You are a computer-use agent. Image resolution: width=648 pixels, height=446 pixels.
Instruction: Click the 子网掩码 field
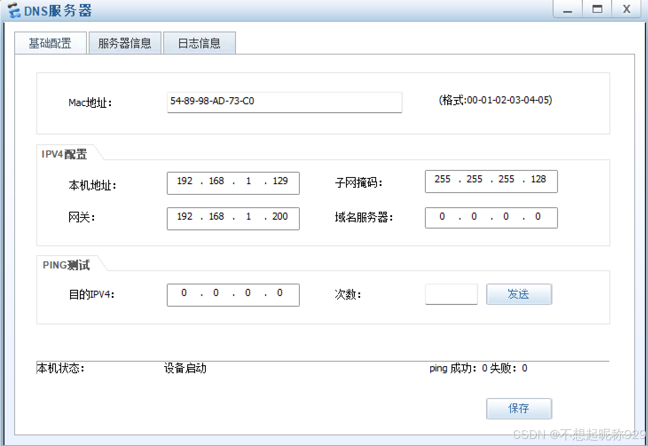point(491,182)
